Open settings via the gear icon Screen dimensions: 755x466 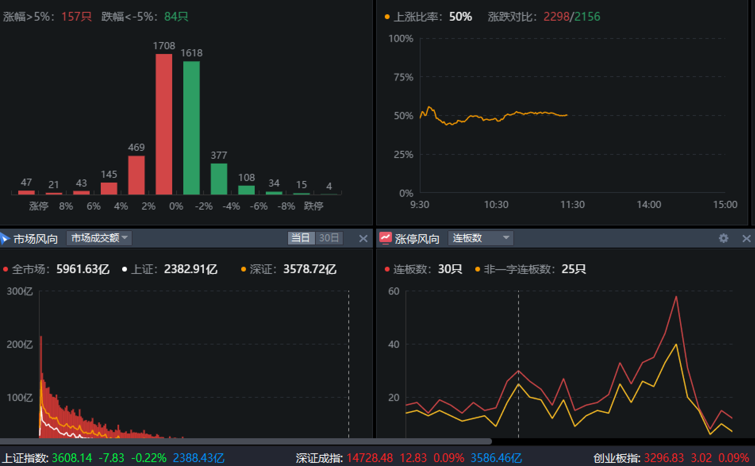coord(723,238)
